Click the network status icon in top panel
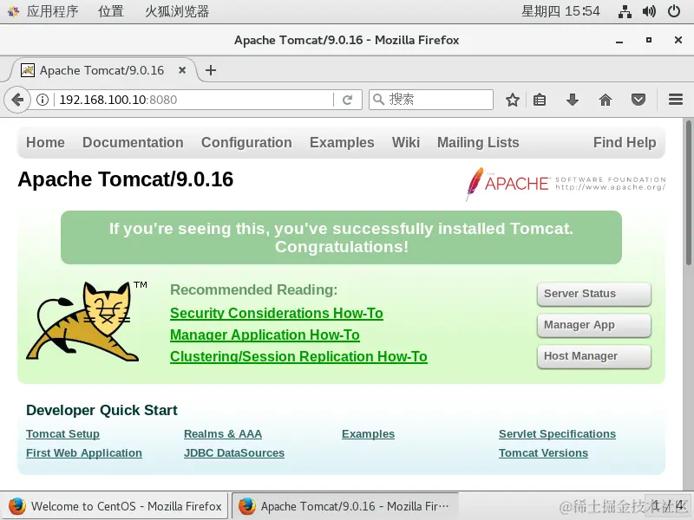Viewport: 694px width, 520px height. pos(625,11)
